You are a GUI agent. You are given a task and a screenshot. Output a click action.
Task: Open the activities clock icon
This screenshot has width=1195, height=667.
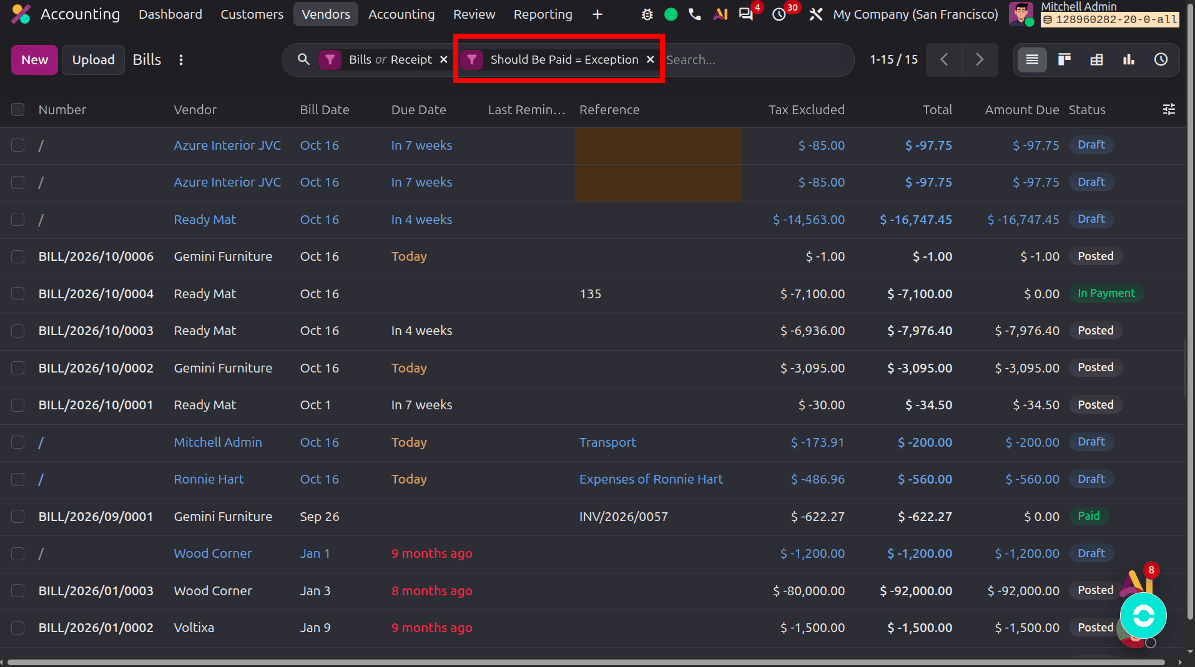(x=779, y=14)
